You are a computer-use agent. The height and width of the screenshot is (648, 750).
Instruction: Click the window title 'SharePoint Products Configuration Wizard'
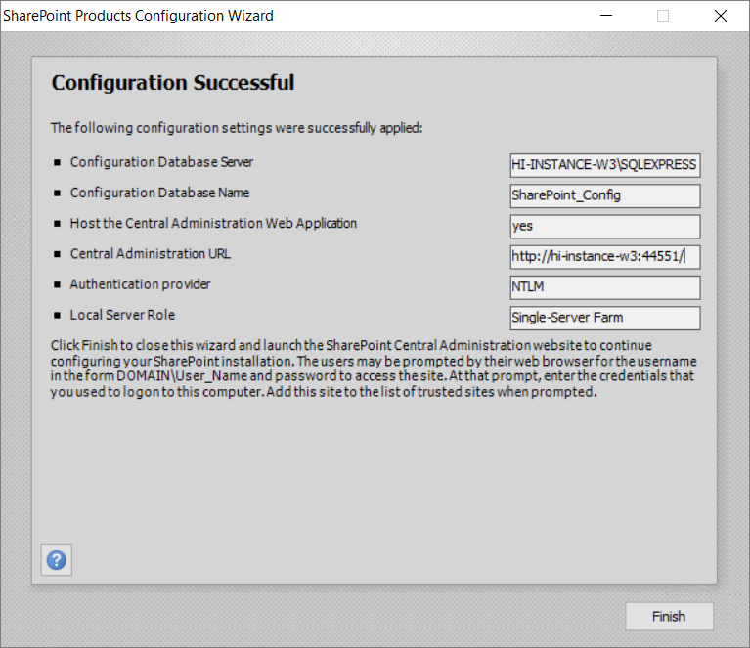tap(138, 16)
